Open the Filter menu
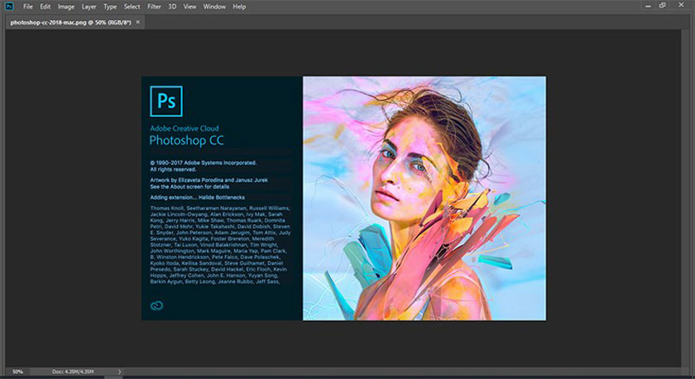The height and width of the screenshot is (379, 695). tap(154, 7)
